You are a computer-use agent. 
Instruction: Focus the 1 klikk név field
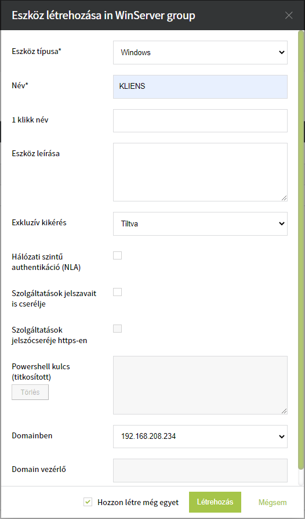tap(200, 121)
